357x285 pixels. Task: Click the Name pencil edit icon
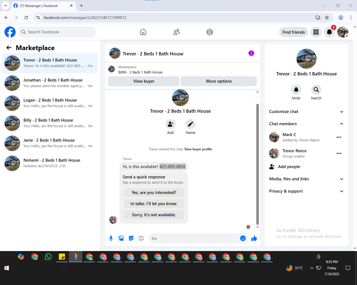tap(190, 124)
